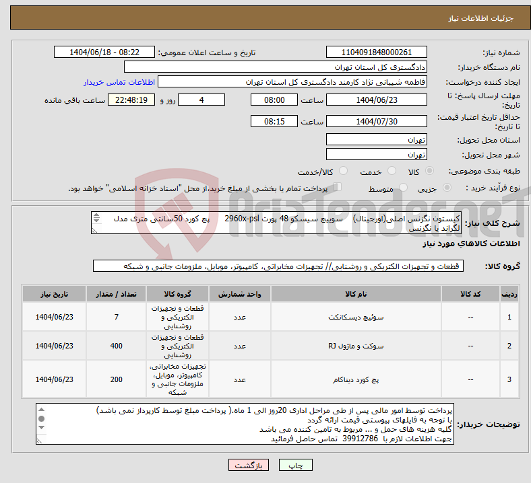
Task: Click the unit عدد of سوکت و ماژول row
Action: click(239, 346)
